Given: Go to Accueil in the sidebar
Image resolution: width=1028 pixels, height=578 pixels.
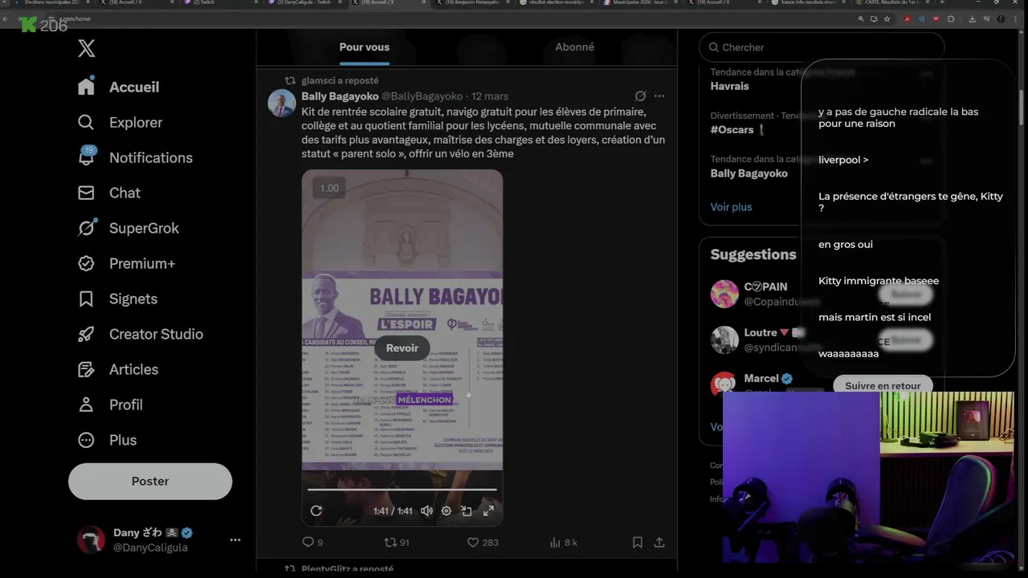Looking at the screenshot, I should pos(119,87).
